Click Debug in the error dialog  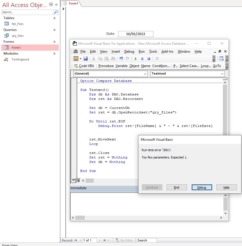click(202, 187)
